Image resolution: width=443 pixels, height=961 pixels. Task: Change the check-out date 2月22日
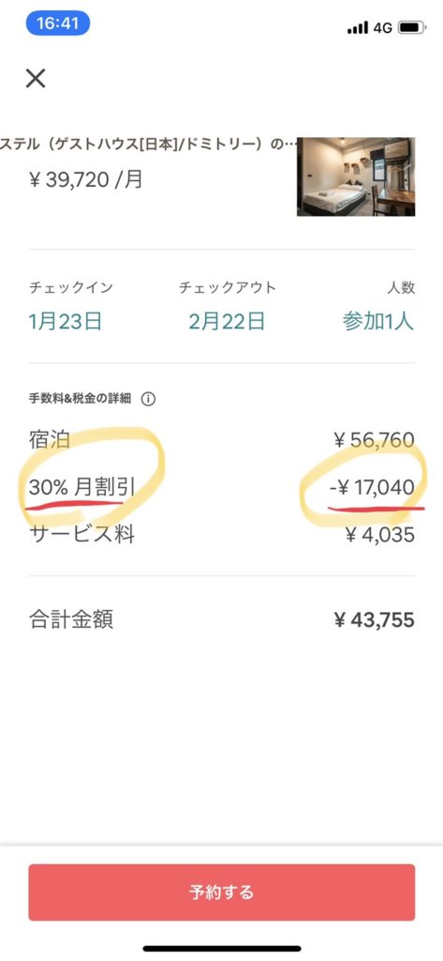227,321
